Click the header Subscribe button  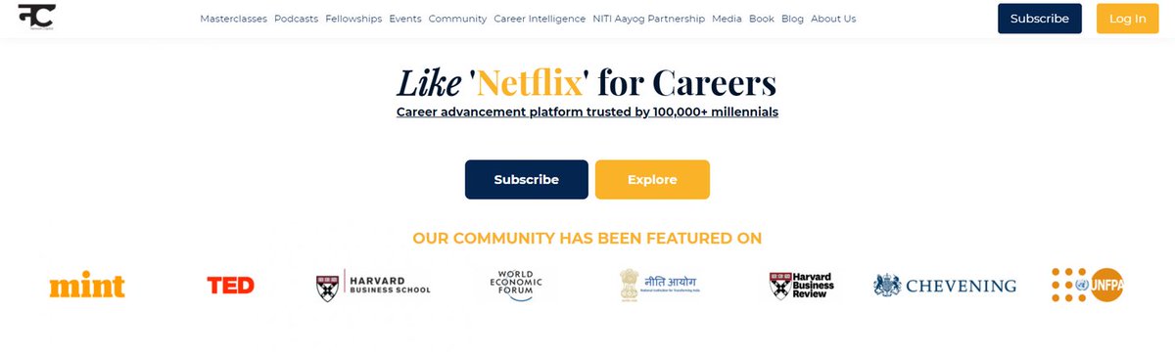pos(1040,19)
